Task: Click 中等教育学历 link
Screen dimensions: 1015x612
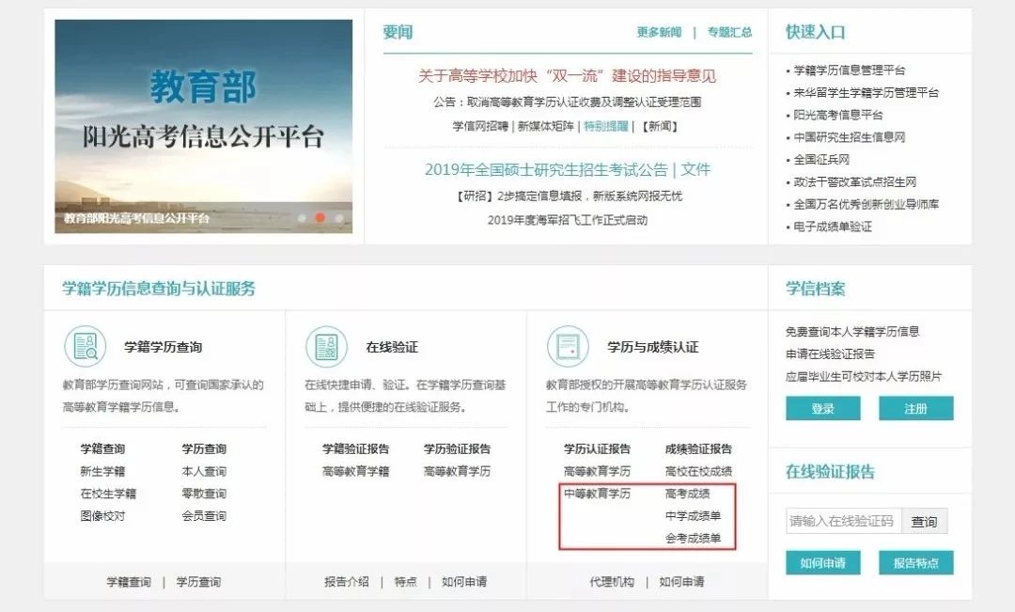Action: [597, 494]
